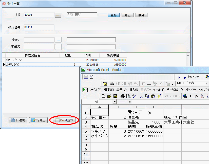Click the Insert Hyperlink globe icon
209x164 pixels.
click(x=185, y=96)
